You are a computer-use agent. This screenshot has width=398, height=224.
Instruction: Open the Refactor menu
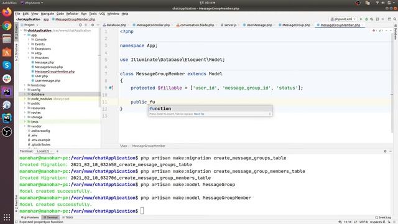[x=72, y=14]
